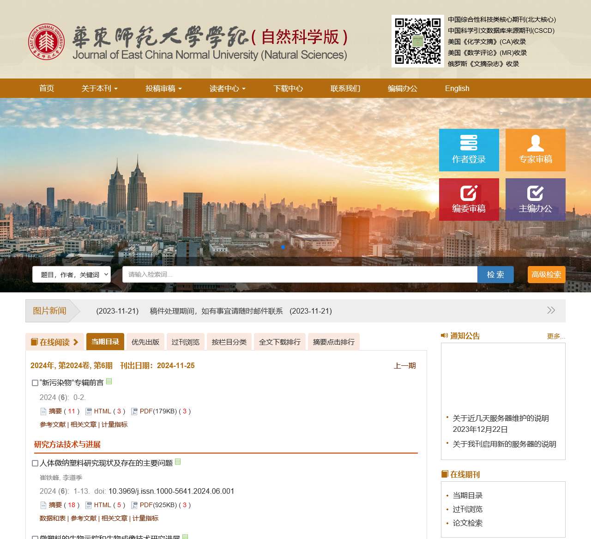Click HTML icon for the HTML (3) entry
The image size is (591, 539).
89,412
